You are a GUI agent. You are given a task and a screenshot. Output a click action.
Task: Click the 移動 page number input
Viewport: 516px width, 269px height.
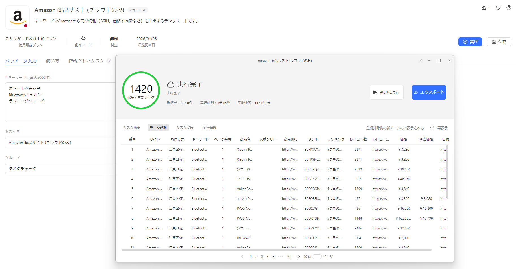(317, 257)
